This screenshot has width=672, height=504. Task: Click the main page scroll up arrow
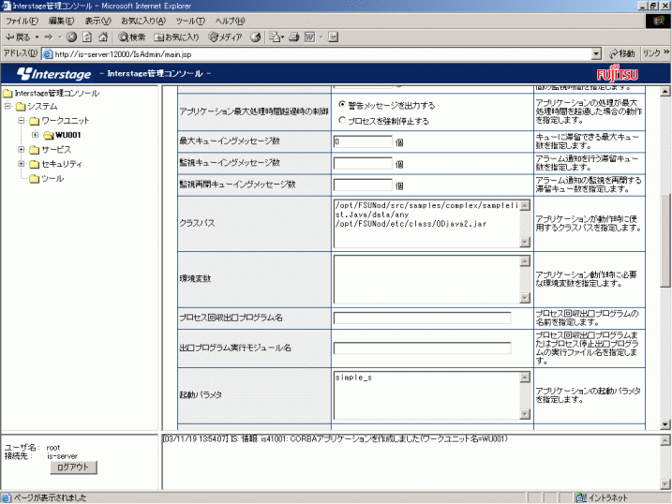point(665,91)
